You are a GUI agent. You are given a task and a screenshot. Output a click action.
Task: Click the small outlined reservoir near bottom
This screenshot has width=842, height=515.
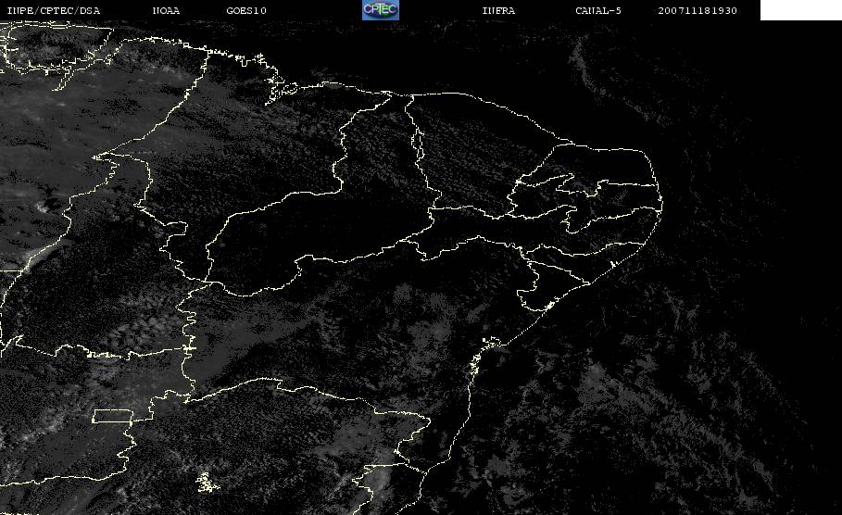click(x=204, y=482)
